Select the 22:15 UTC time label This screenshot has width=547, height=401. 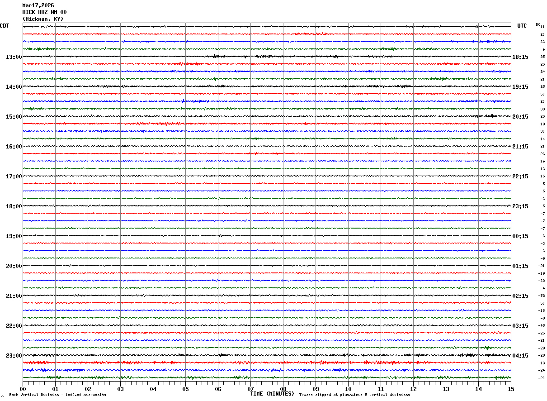[520, 177]
